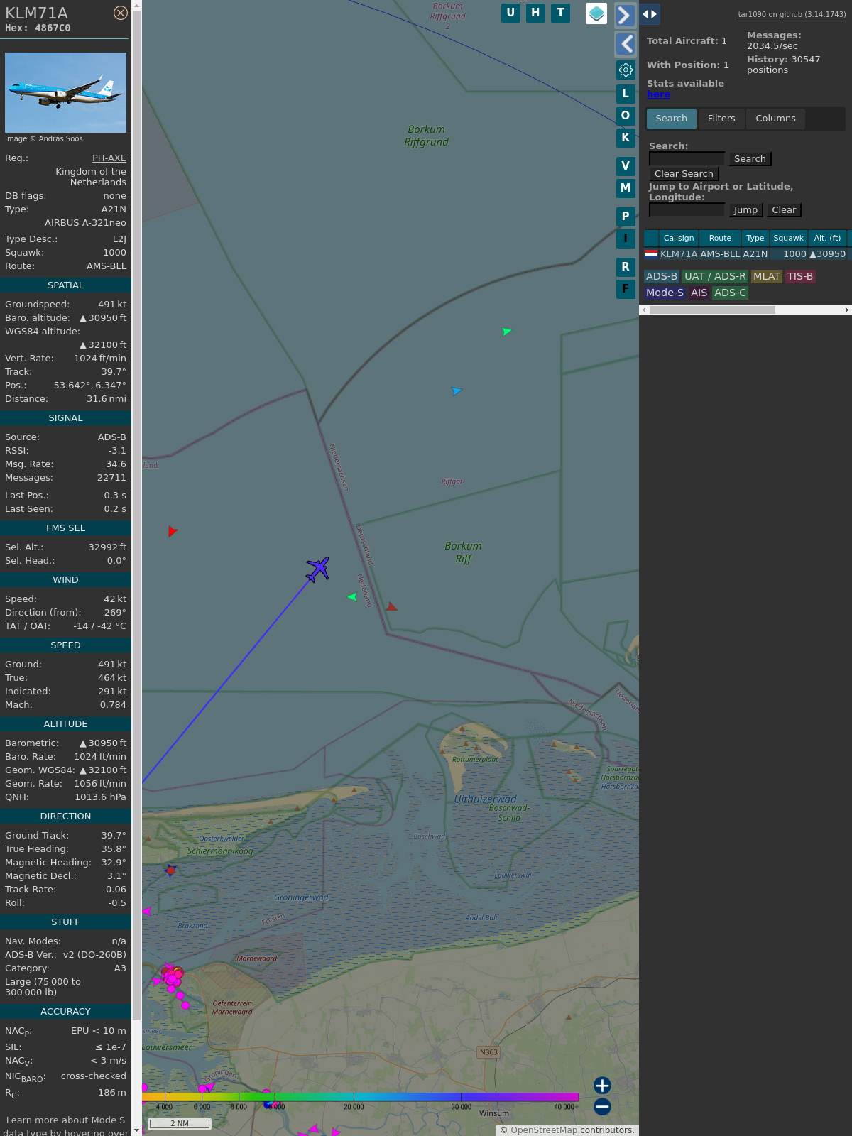Click the UAT / ADS-R source legend
The height and width of the screenshot is (1136, 852).
(x=715, y=276)
